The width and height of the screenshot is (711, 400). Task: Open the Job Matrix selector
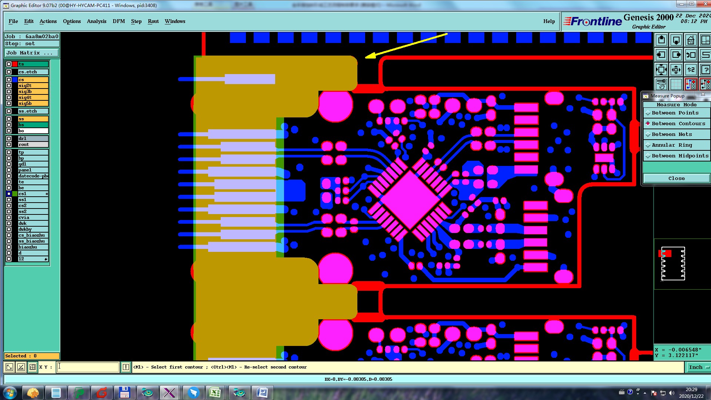click(31, 53)
